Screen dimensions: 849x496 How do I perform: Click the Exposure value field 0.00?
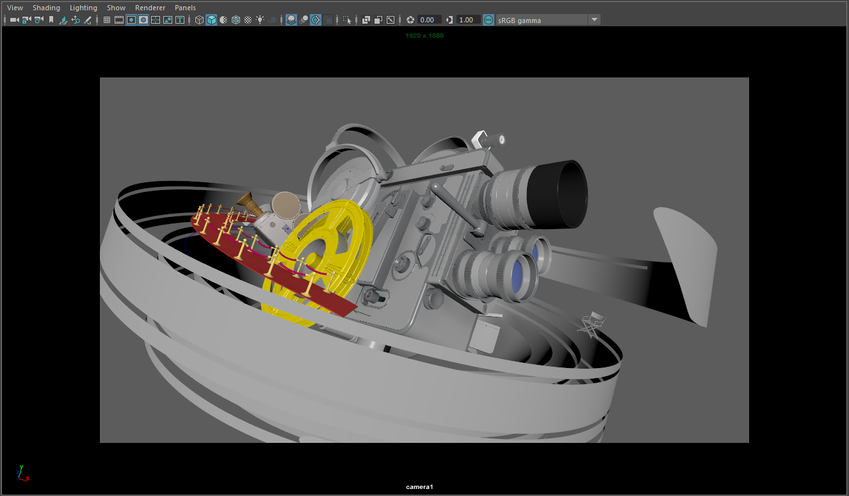coord(430,20)
